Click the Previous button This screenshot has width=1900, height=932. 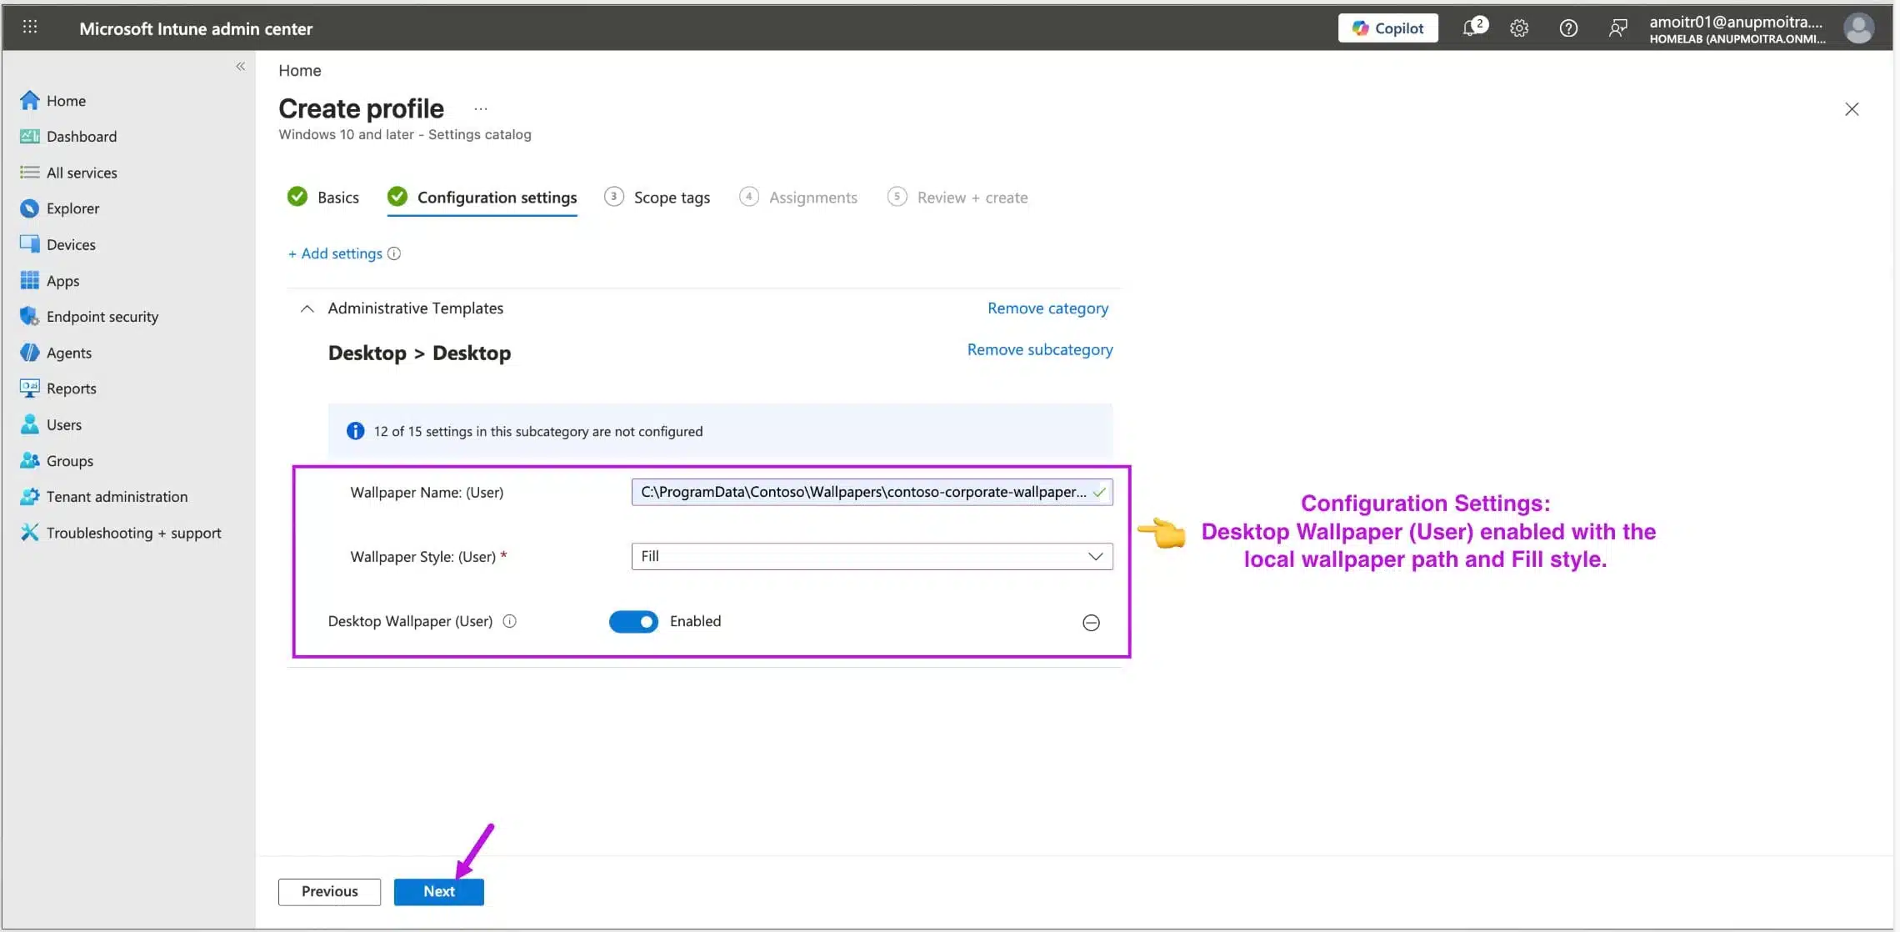(x=329, y=891)
